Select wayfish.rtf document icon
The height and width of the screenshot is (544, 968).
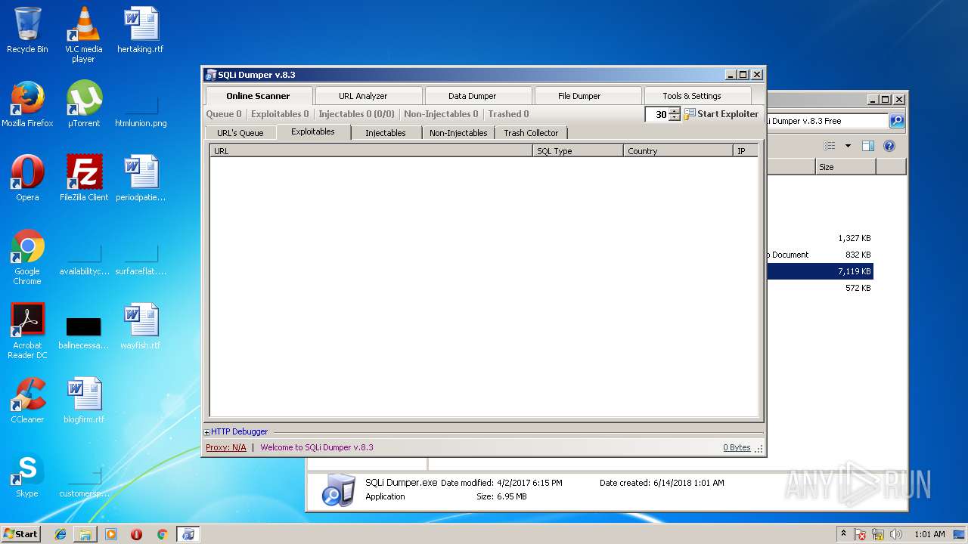[x=141, y=326]
